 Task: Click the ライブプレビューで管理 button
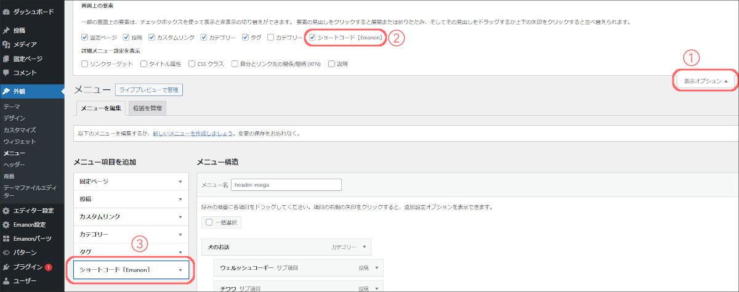tap(148, 90)
